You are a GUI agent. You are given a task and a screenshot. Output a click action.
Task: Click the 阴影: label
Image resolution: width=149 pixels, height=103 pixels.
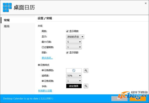44,53
